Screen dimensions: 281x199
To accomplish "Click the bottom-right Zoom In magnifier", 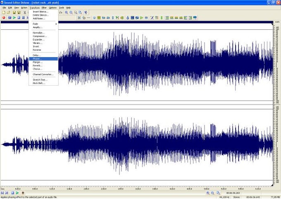I will point(208,193).
